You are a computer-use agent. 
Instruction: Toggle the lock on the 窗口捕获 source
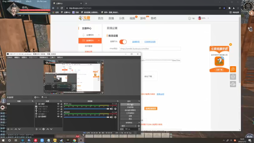point(61,104)
